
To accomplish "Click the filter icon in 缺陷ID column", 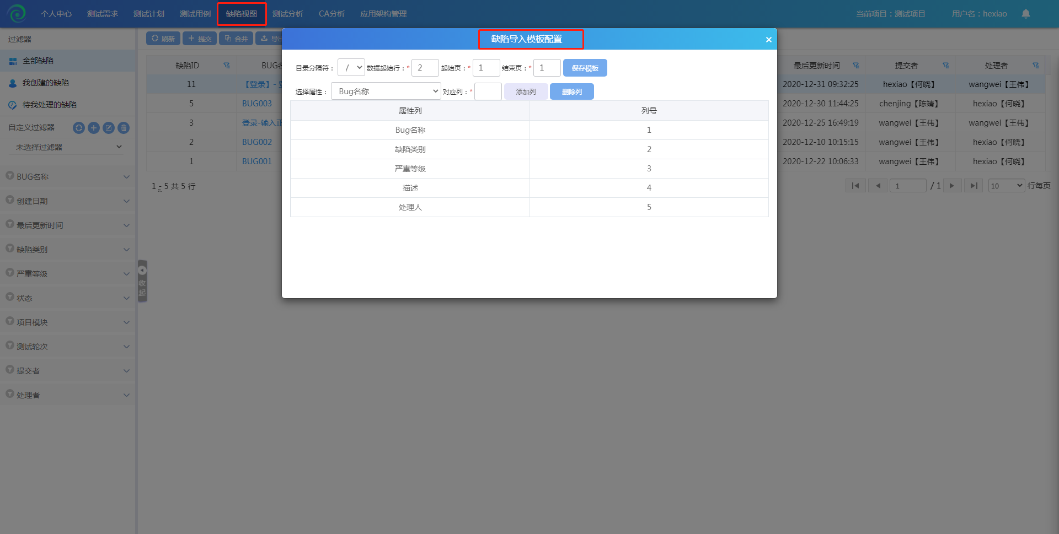I will 226,66.
